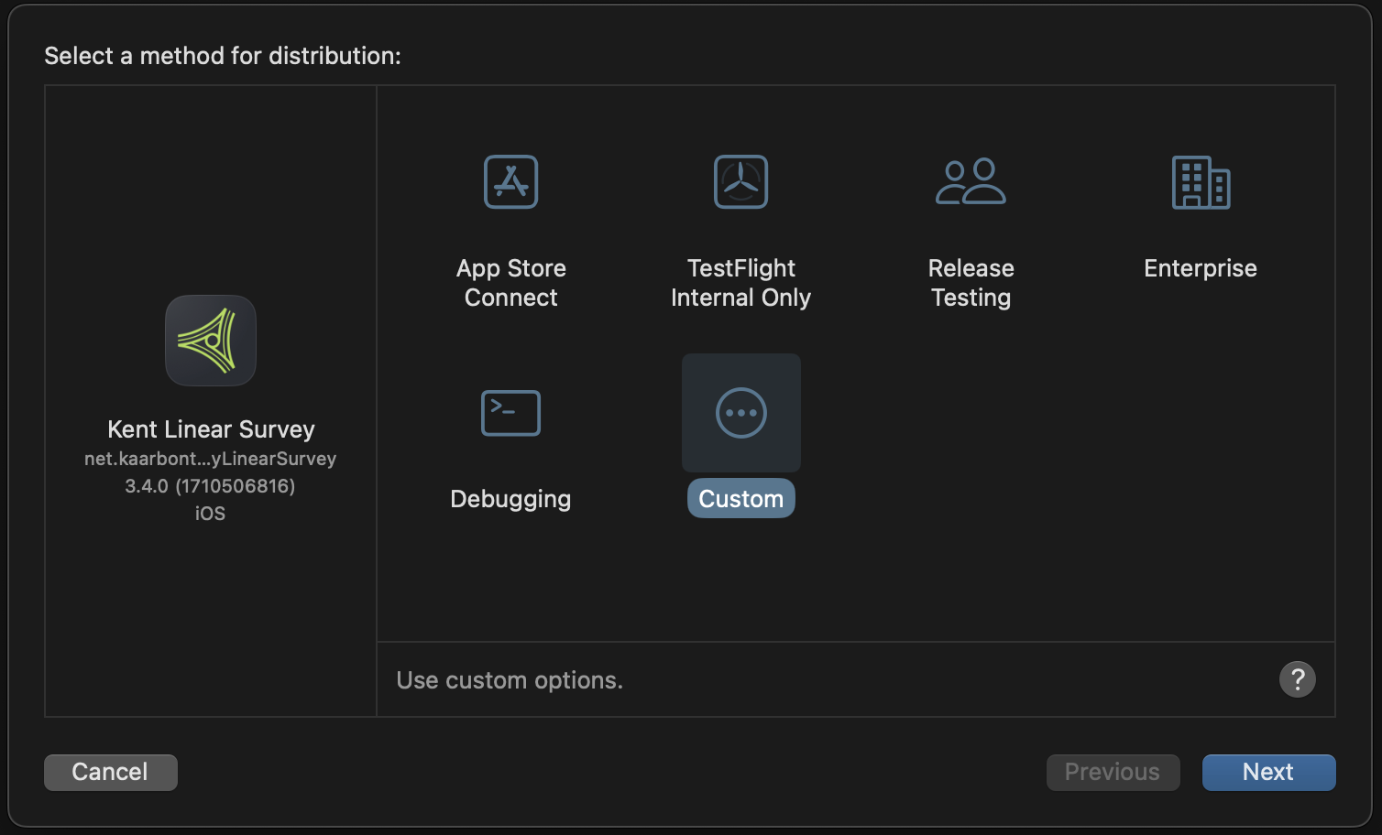The height and width of the screenshot is (835, 1382).
Task: Click the iOS platform label
Action: pyautogui.click(x=210, y=514)
